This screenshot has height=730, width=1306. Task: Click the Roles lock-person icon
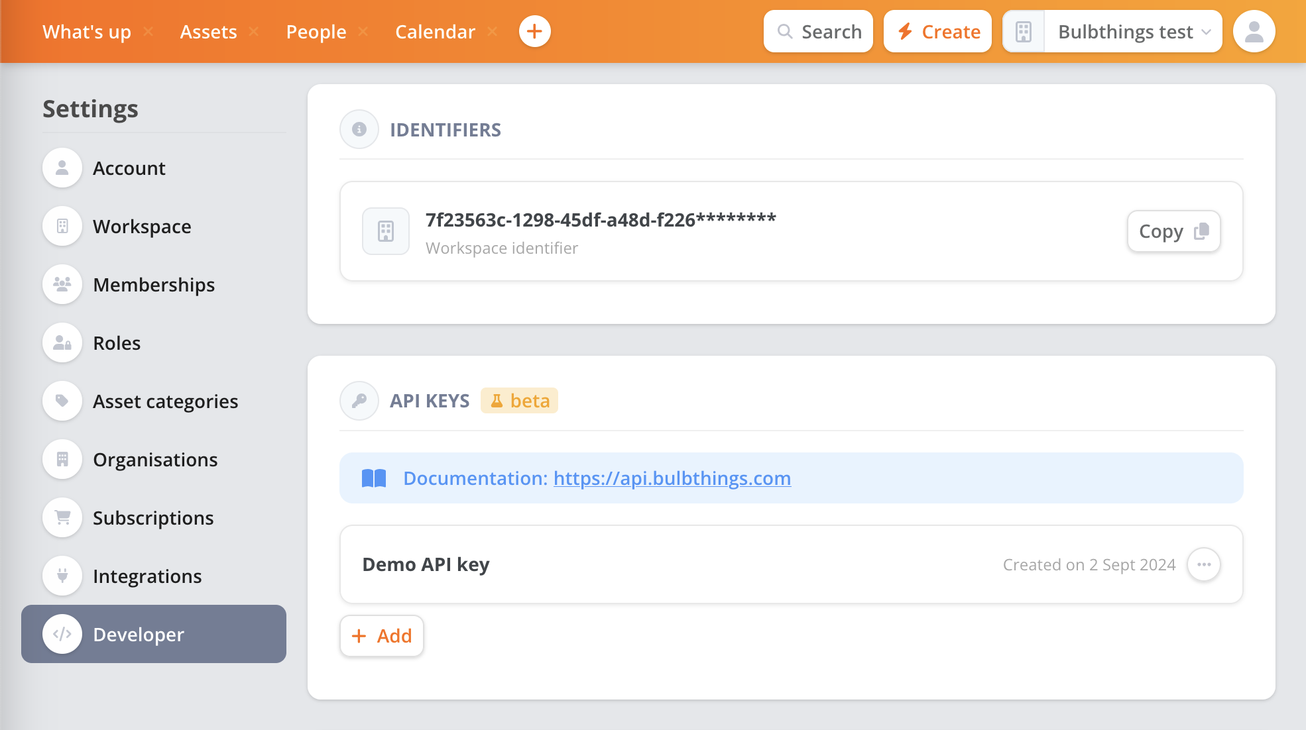62,343
